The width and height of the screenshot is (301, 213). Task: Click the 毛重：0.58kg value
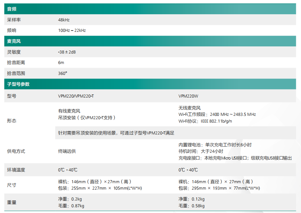(191, 206)
